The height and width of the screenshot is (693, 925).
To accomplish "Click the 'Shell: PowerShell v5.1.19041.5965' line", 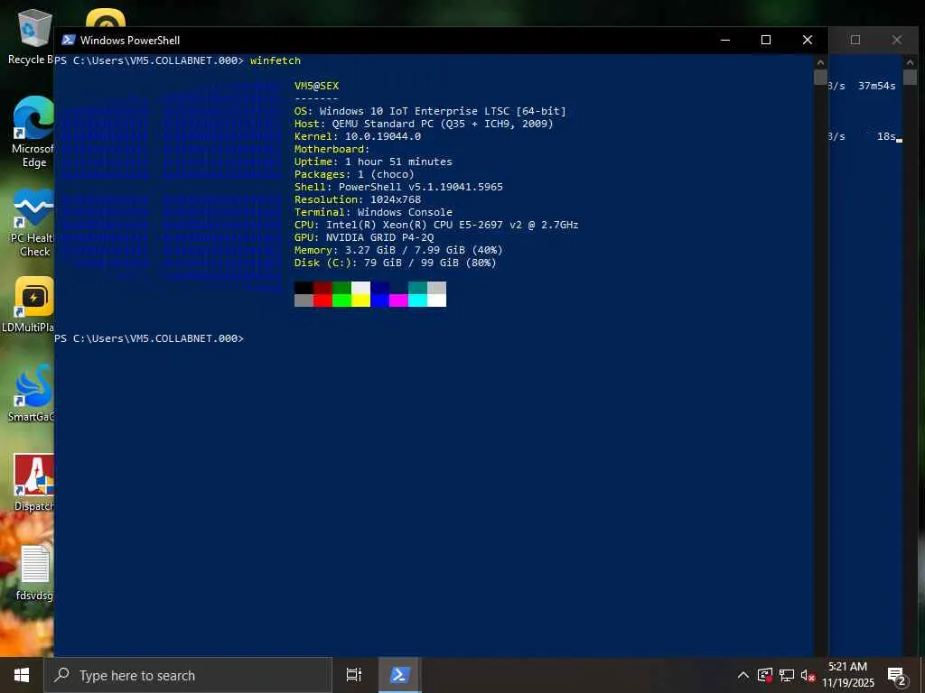I will pyautogui.click(x=398, y=187).
